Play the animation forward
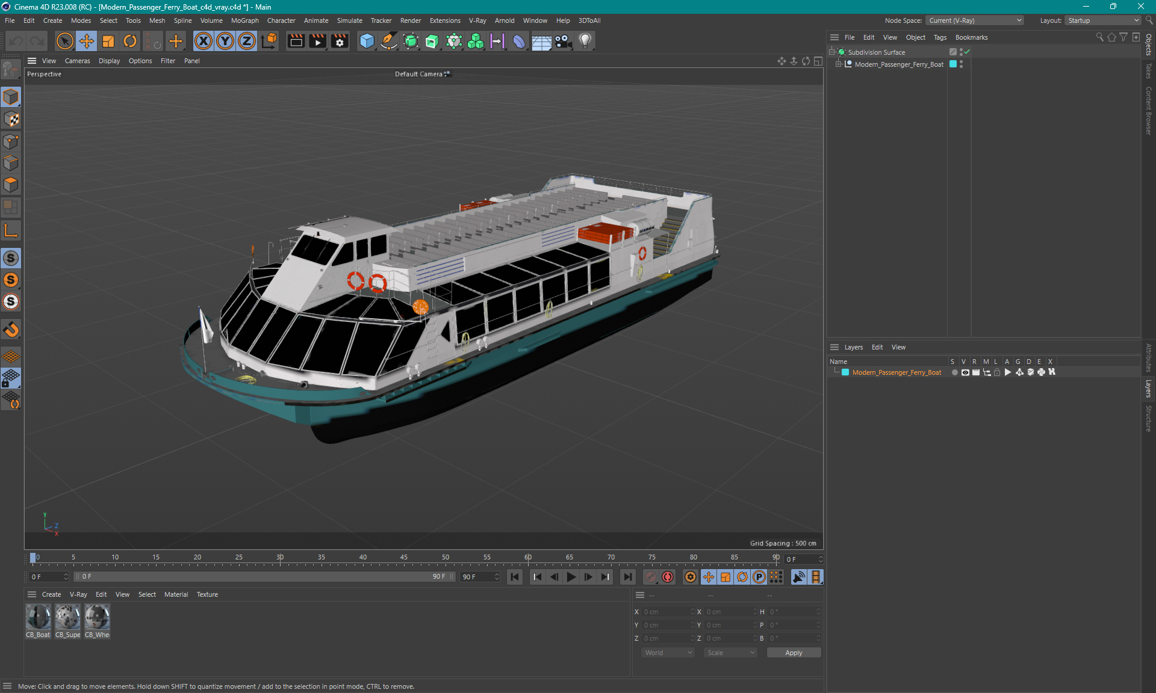 click(571, 577)
